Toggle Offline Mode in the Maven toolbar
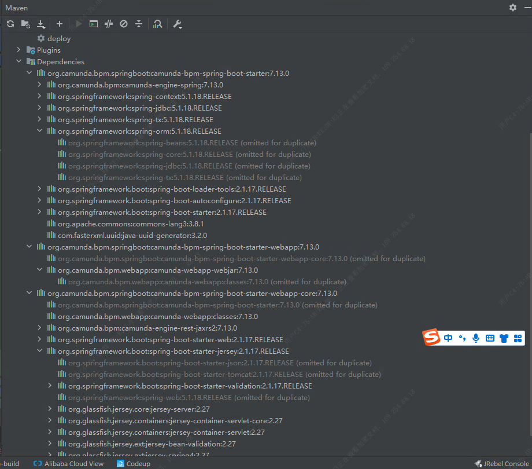Screen dimensions: 532x469 (123, 24)
